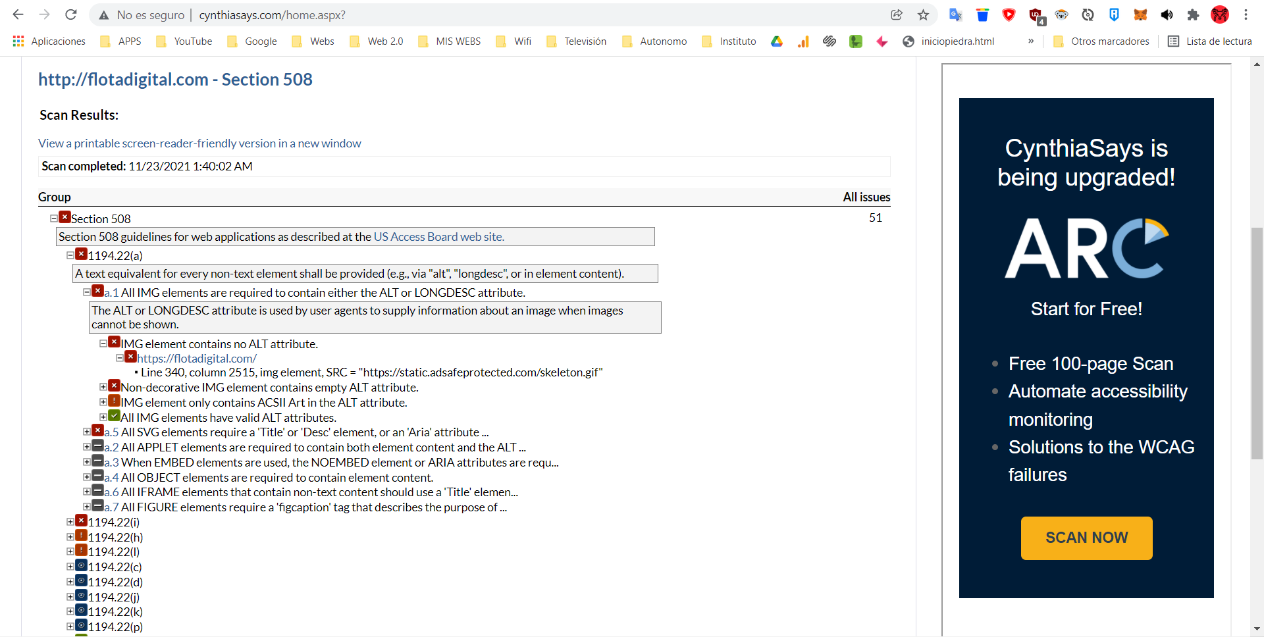Click the 1194.22(k) tree row

pyautogui.click(x=115, y=612)
